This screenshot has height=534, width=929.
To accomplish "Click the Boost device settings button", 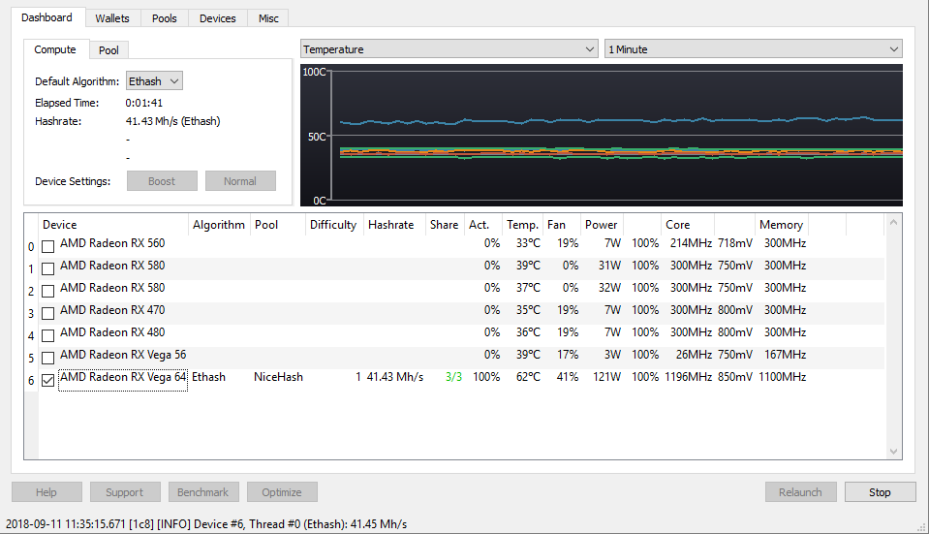I will pyautogui.click(x=162, y=181).
